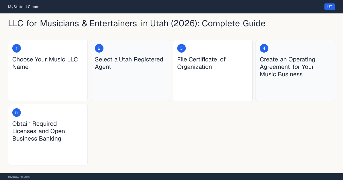
Task: Open the Create an Operating Agreement heading
Action: [x=288, y=67]
